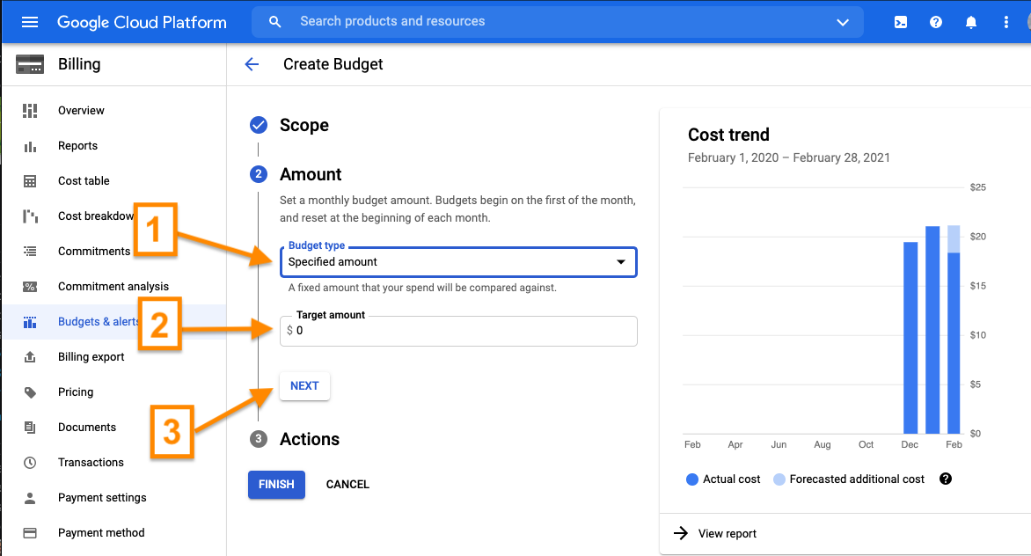Click the Create Budget page title
The height and width of the screenshot is (556, 1031).
point(333,63)
